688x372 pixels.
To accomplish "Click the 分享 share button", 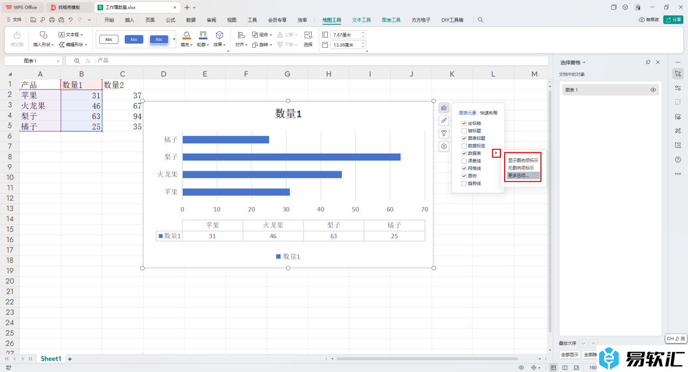I will click(673, 20).
